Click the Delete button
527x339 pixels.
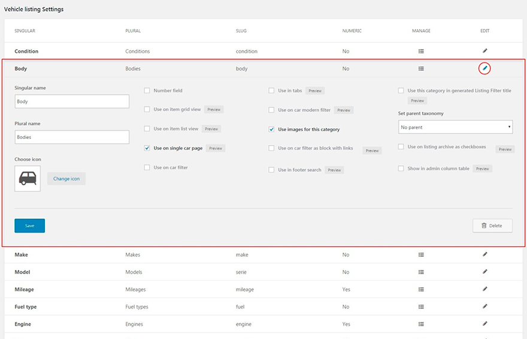click(492, 226)
